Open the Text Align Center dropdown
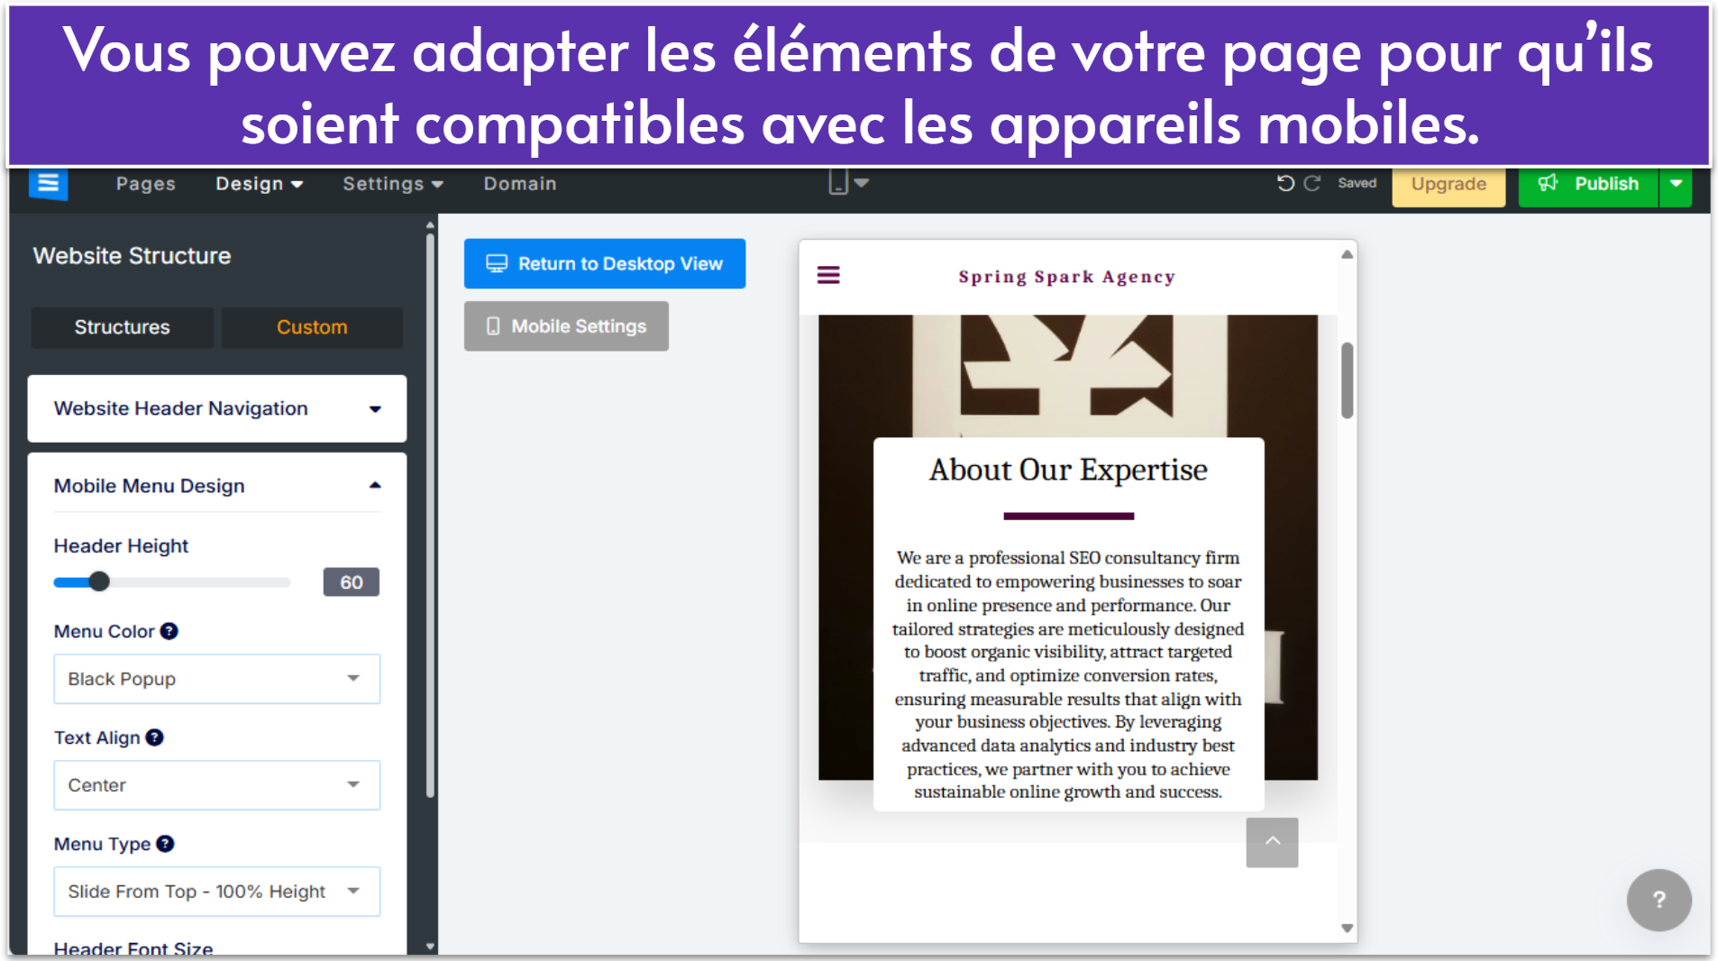Image resolution: width=1718 pixels, height=961 pixels. click(217, 785)
